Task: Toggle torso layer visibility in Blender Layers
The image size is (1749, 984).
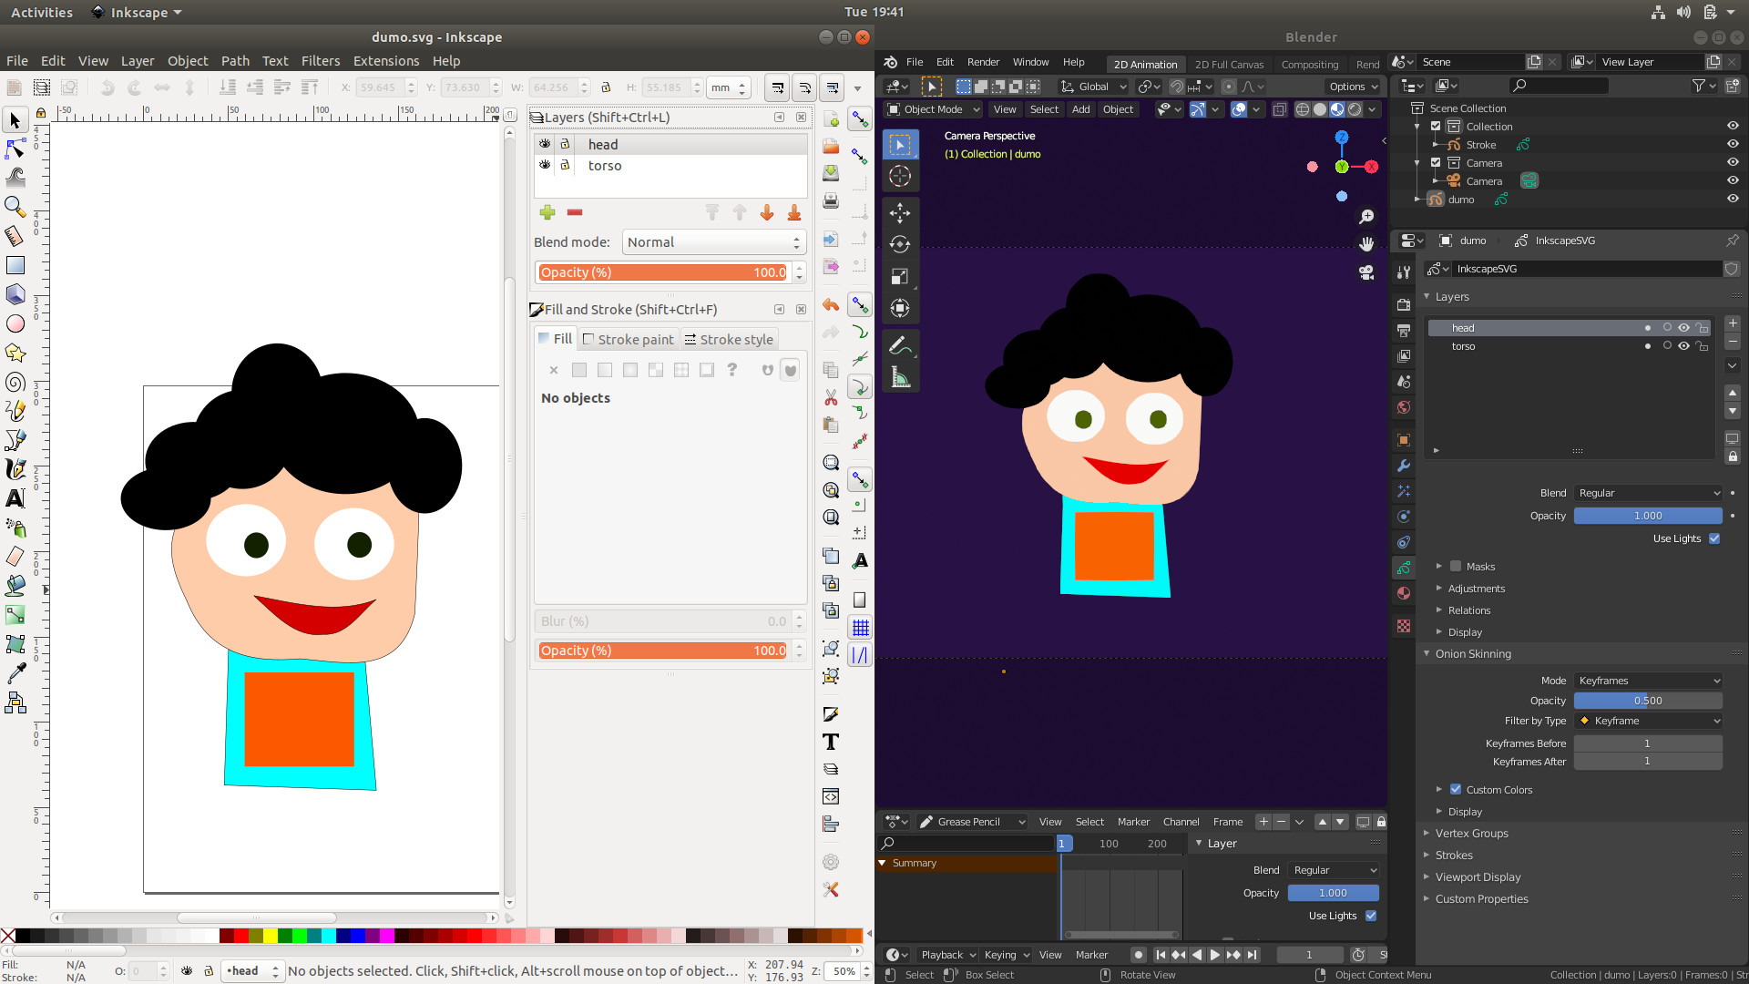Action: pyautogui.click(x=1683, y=346)
